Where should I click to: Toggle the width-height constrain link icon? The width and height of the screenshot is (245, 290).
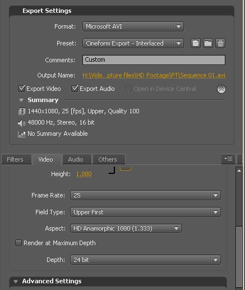pos(126,168)
